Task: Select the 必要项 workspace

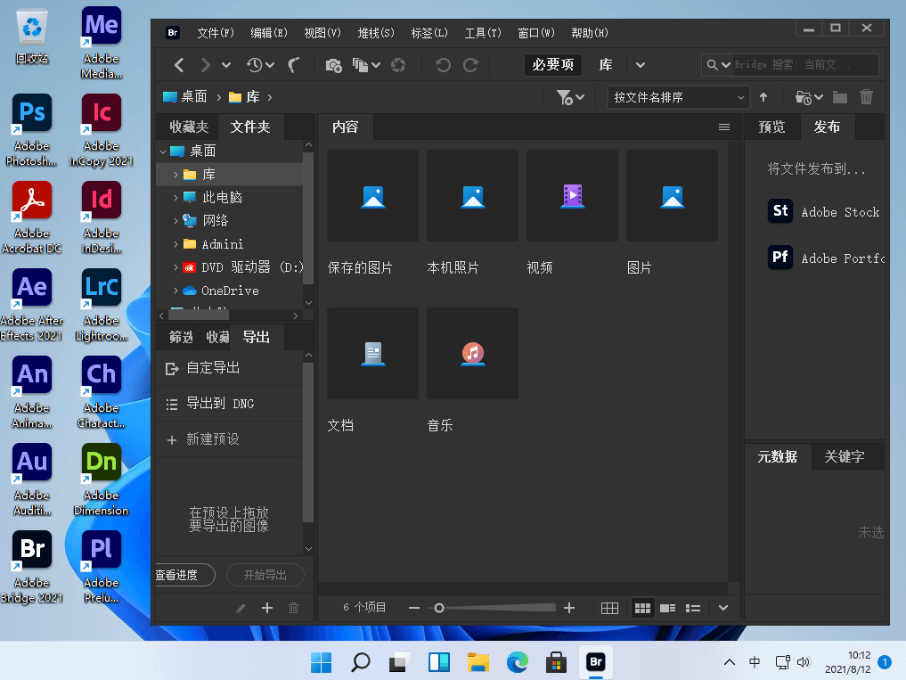Action: [553, 65]
